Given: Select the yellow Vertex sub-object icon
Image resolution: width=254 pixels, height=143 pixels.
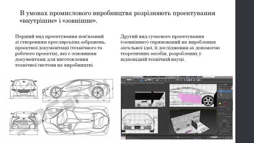Looking at the screenshot, I should coord(220,103).
